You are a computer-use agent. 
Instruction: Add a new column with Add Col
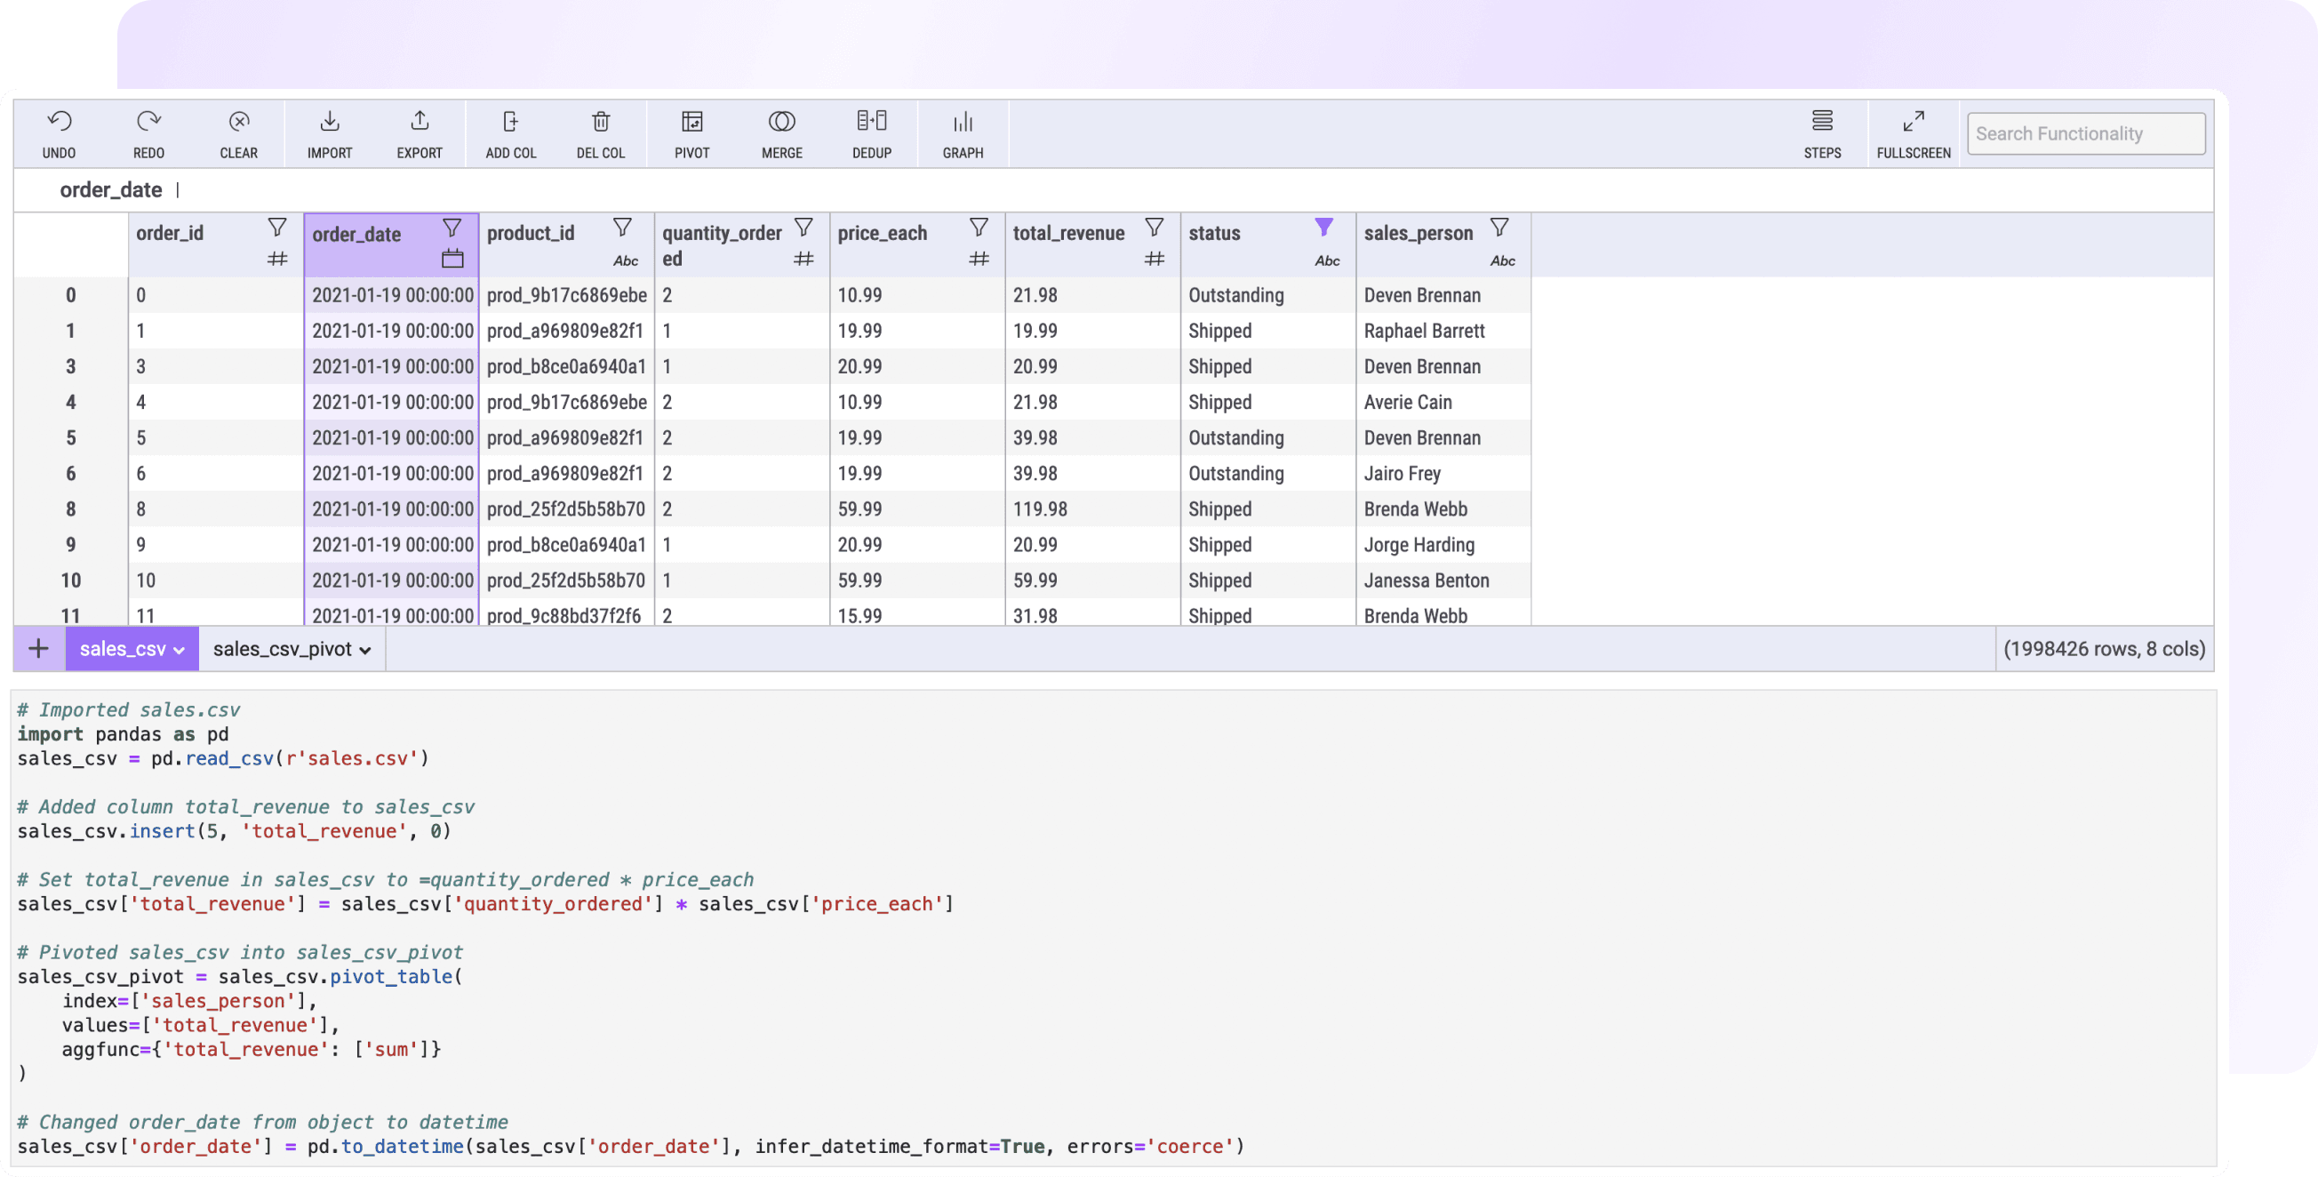(510, 132)
